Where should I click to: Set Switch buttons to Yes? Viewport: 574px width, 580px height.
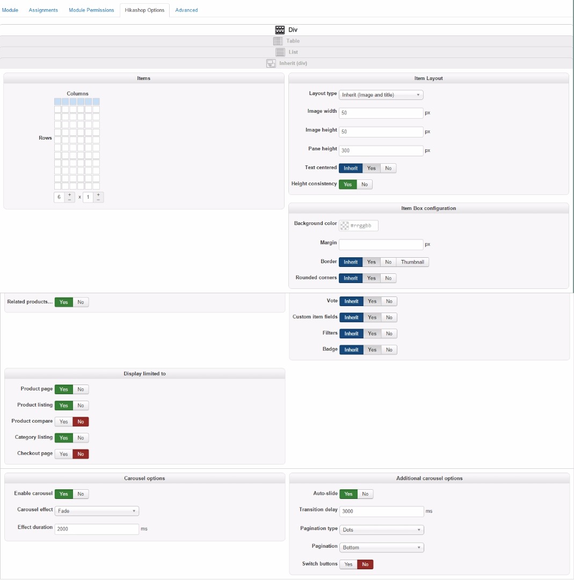tap(348, 564)
